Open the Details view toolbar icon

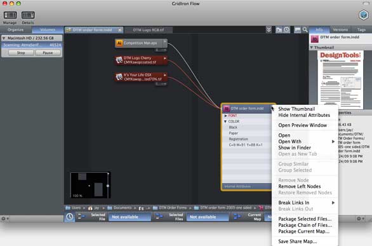[x=28, y=15]
